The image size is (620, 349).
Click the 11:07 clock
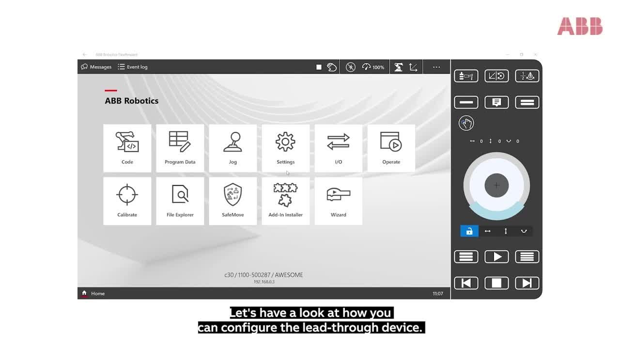(x=438, y=293)
